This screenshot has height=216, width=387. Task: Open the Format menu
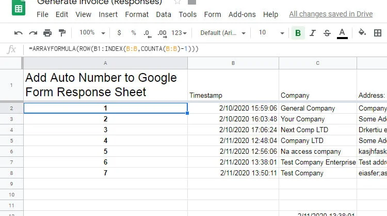137,14
